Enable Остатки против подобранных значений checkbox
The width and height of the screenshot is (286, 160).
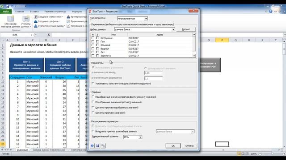[x=93, y=108]
